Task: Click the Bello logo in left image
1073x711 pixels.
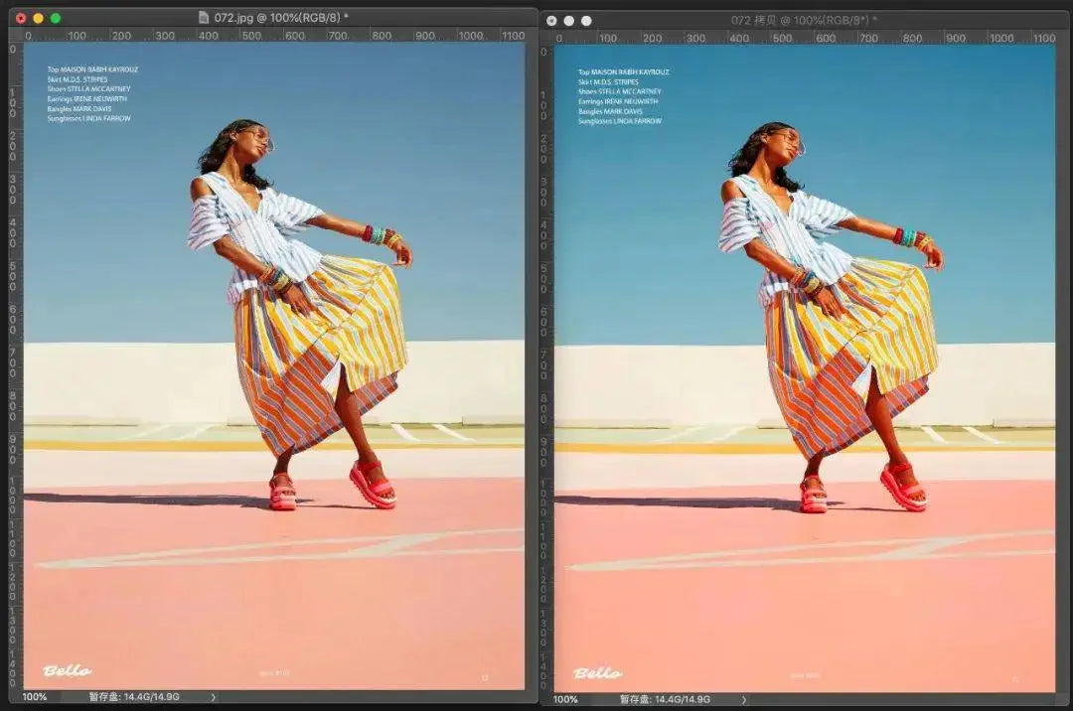Action: [x=67, y=671]
